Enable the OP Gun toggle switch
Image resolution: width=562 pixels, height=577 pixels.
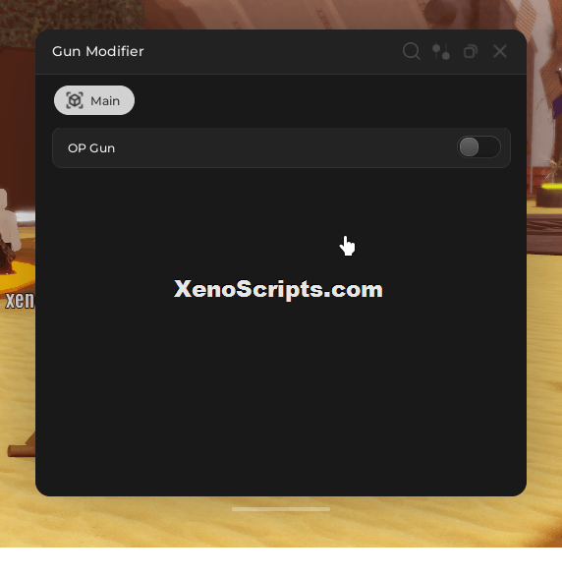tap(478, 147)
